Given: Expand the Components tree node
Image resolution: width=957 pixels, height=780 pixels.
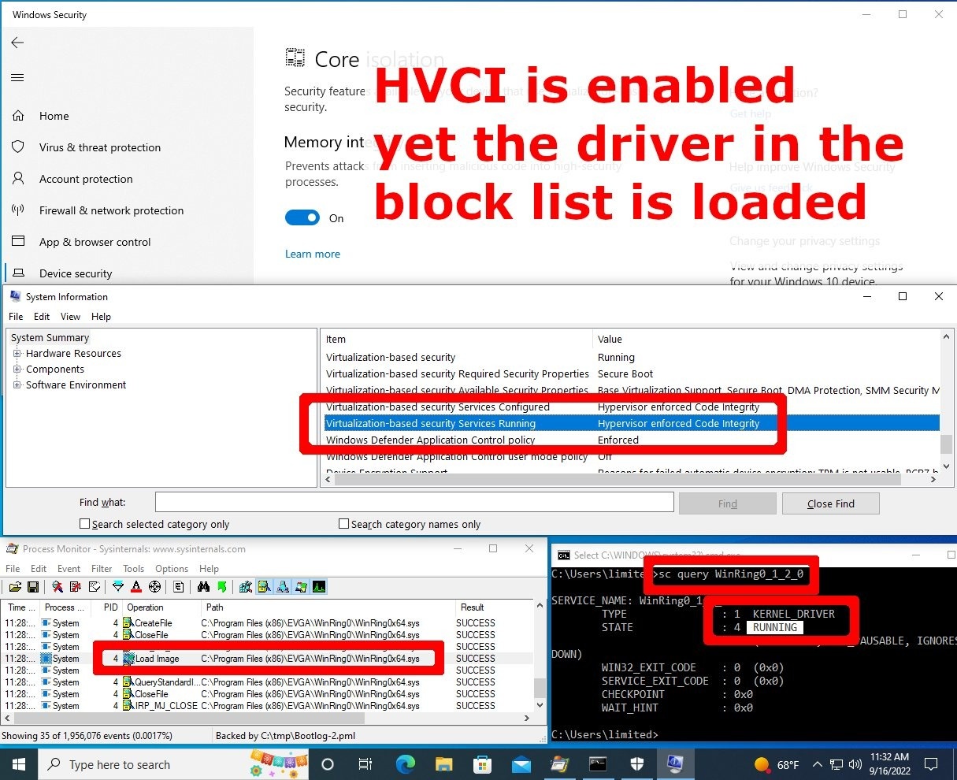Looking at the screenshot, I should point(17,370).
